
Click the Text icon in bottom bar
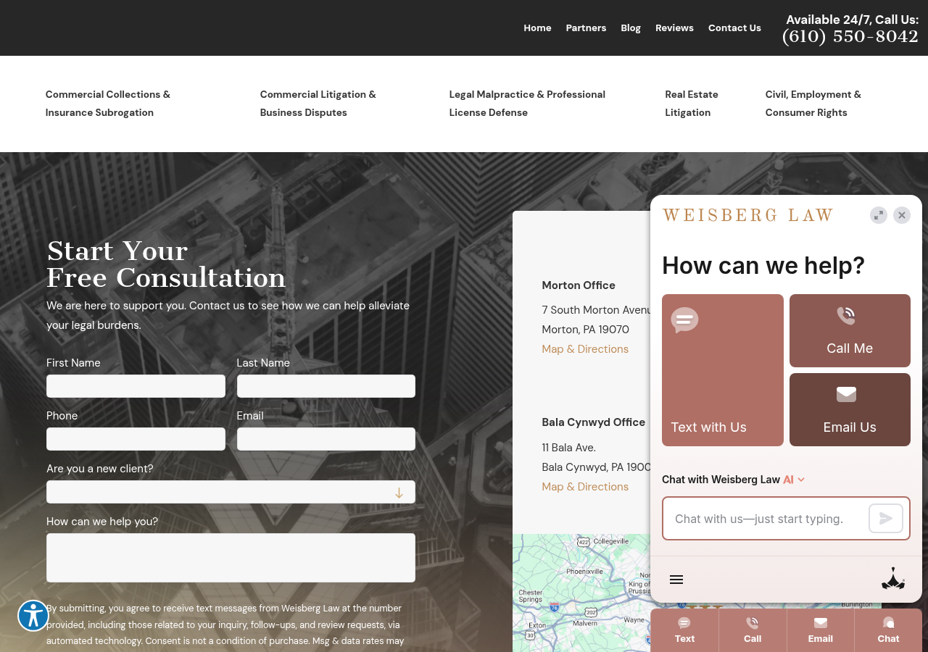click(x=684, y=630)
